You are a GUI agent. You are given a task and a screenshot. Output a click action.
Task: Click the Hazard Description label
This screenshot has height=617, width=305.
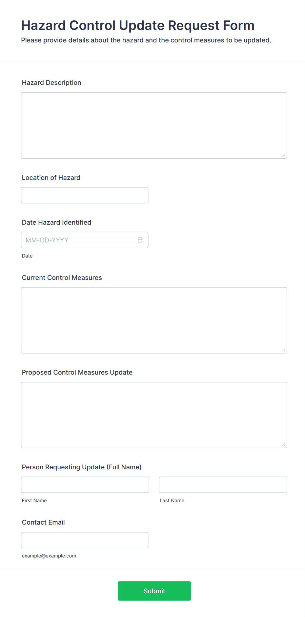(51, 83)
